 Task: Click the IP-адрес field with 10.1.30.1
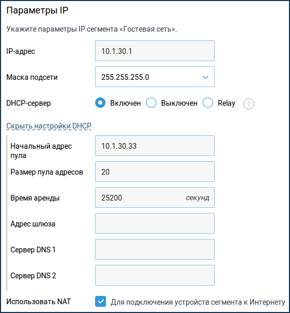pos(155,51)
